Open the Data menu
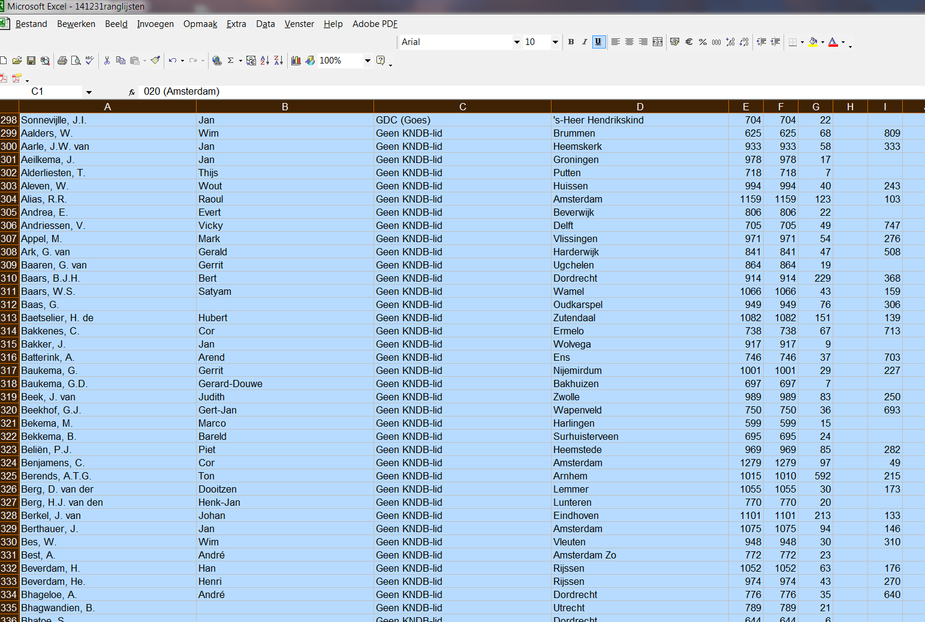Viewport: 925px width, 622px height. point(265,24)
